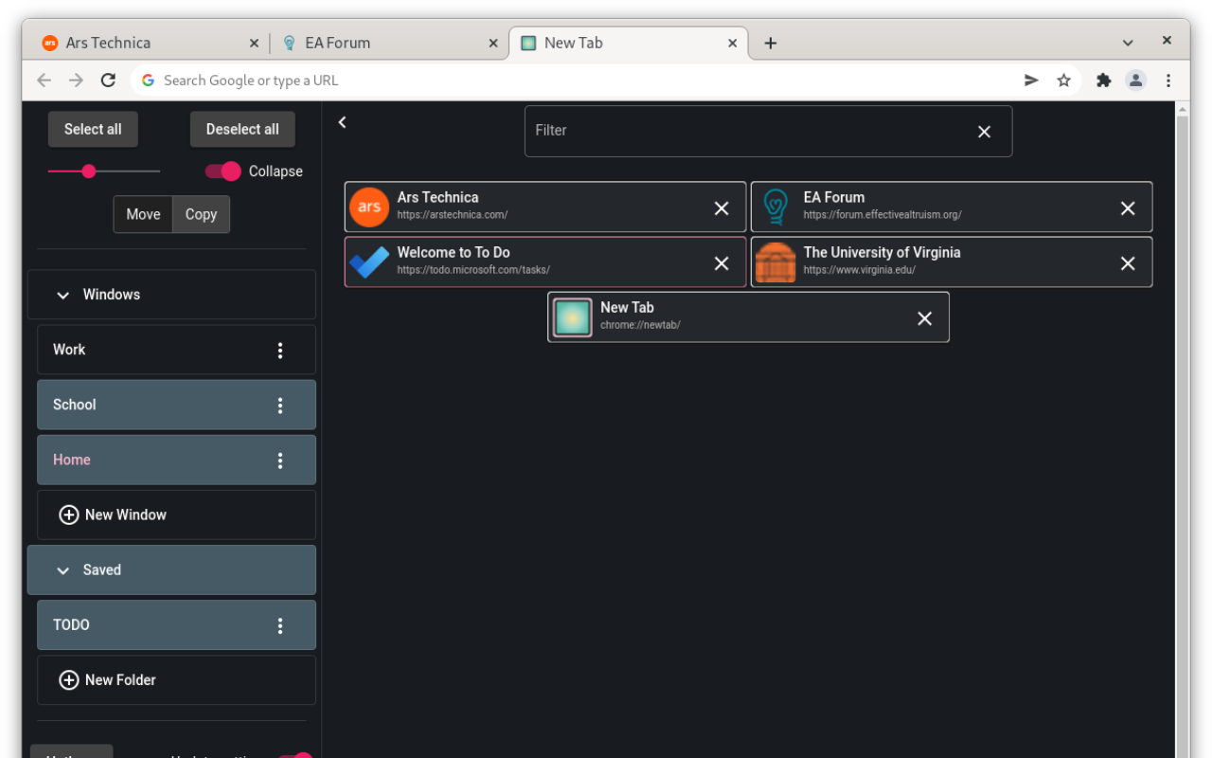Bookmark this tab with the star
The width and height of the screenshot is (1212, 758).
point(1063,81)
